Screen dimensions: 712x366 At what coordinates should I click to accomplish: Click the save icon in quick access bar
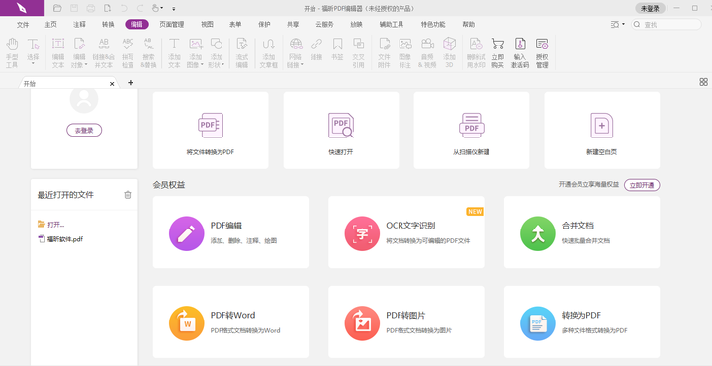click(74, 8)
